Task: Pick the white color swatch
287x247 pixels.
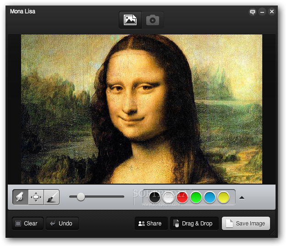Action: [x=168, y=197]
